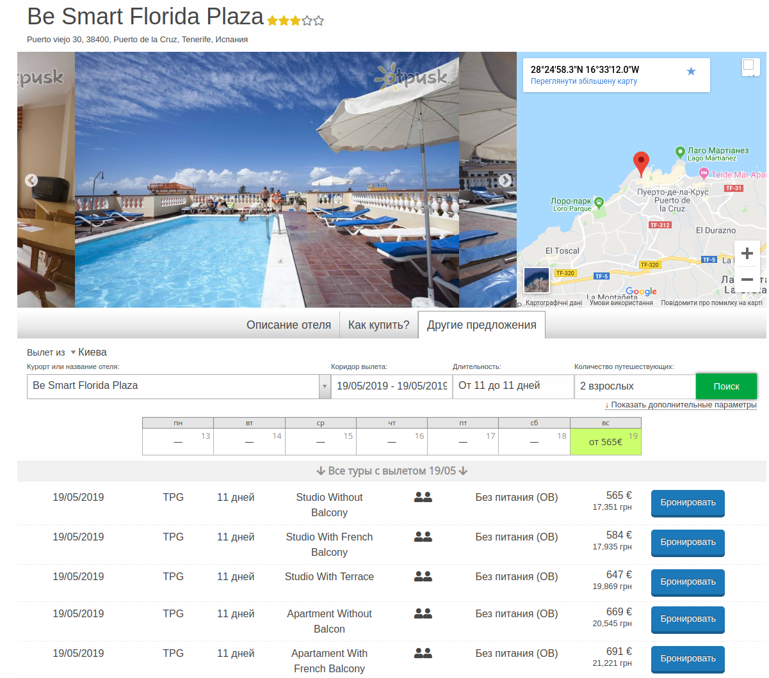The width and height of the screenshot is (769, 678).
Task: Click guests icon in 691 € row
Action: tap(423, 653)
